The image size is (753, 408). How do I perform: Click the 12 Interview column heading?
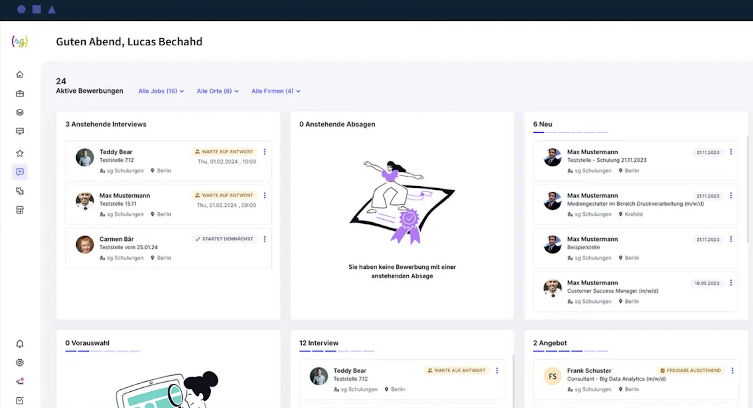click(319, 343)
